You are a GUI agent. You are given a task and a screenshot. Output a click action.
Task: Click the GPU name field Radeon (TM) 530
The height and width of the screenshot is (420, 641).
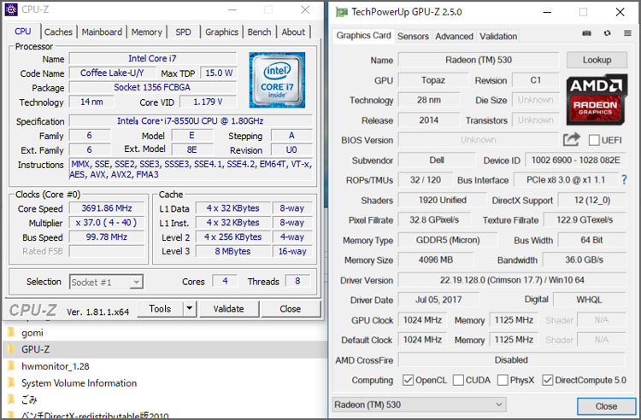click(x=479, y=60)
